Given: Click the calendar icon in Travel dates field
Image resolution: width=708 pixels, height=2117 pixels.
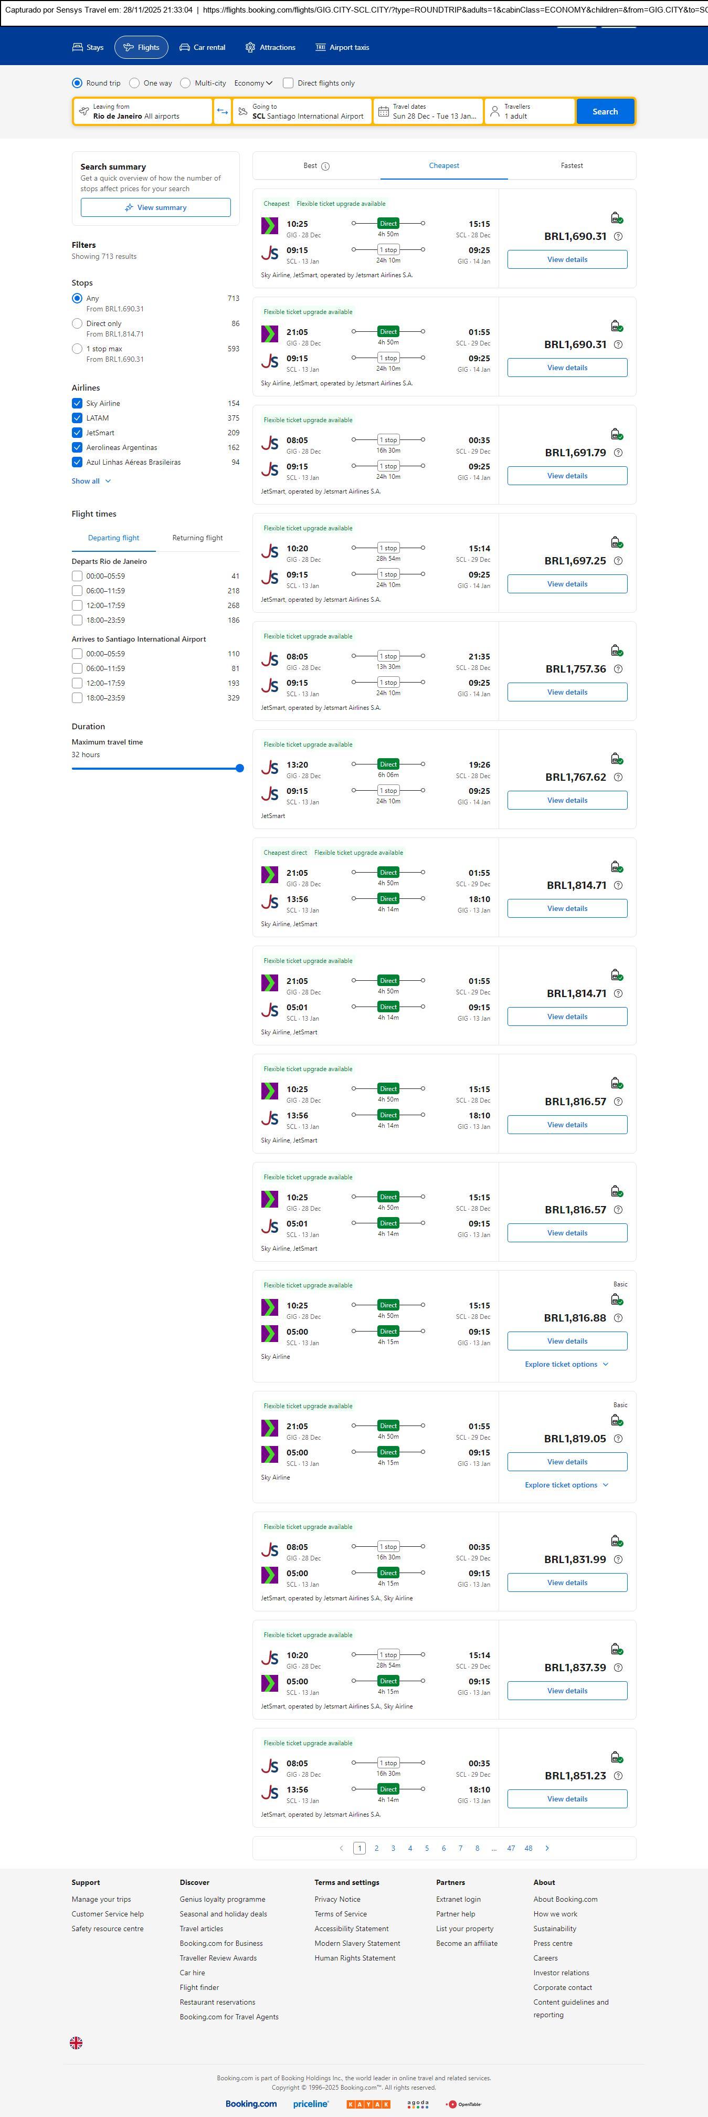Looking at the screenshot, I should 383,112.
